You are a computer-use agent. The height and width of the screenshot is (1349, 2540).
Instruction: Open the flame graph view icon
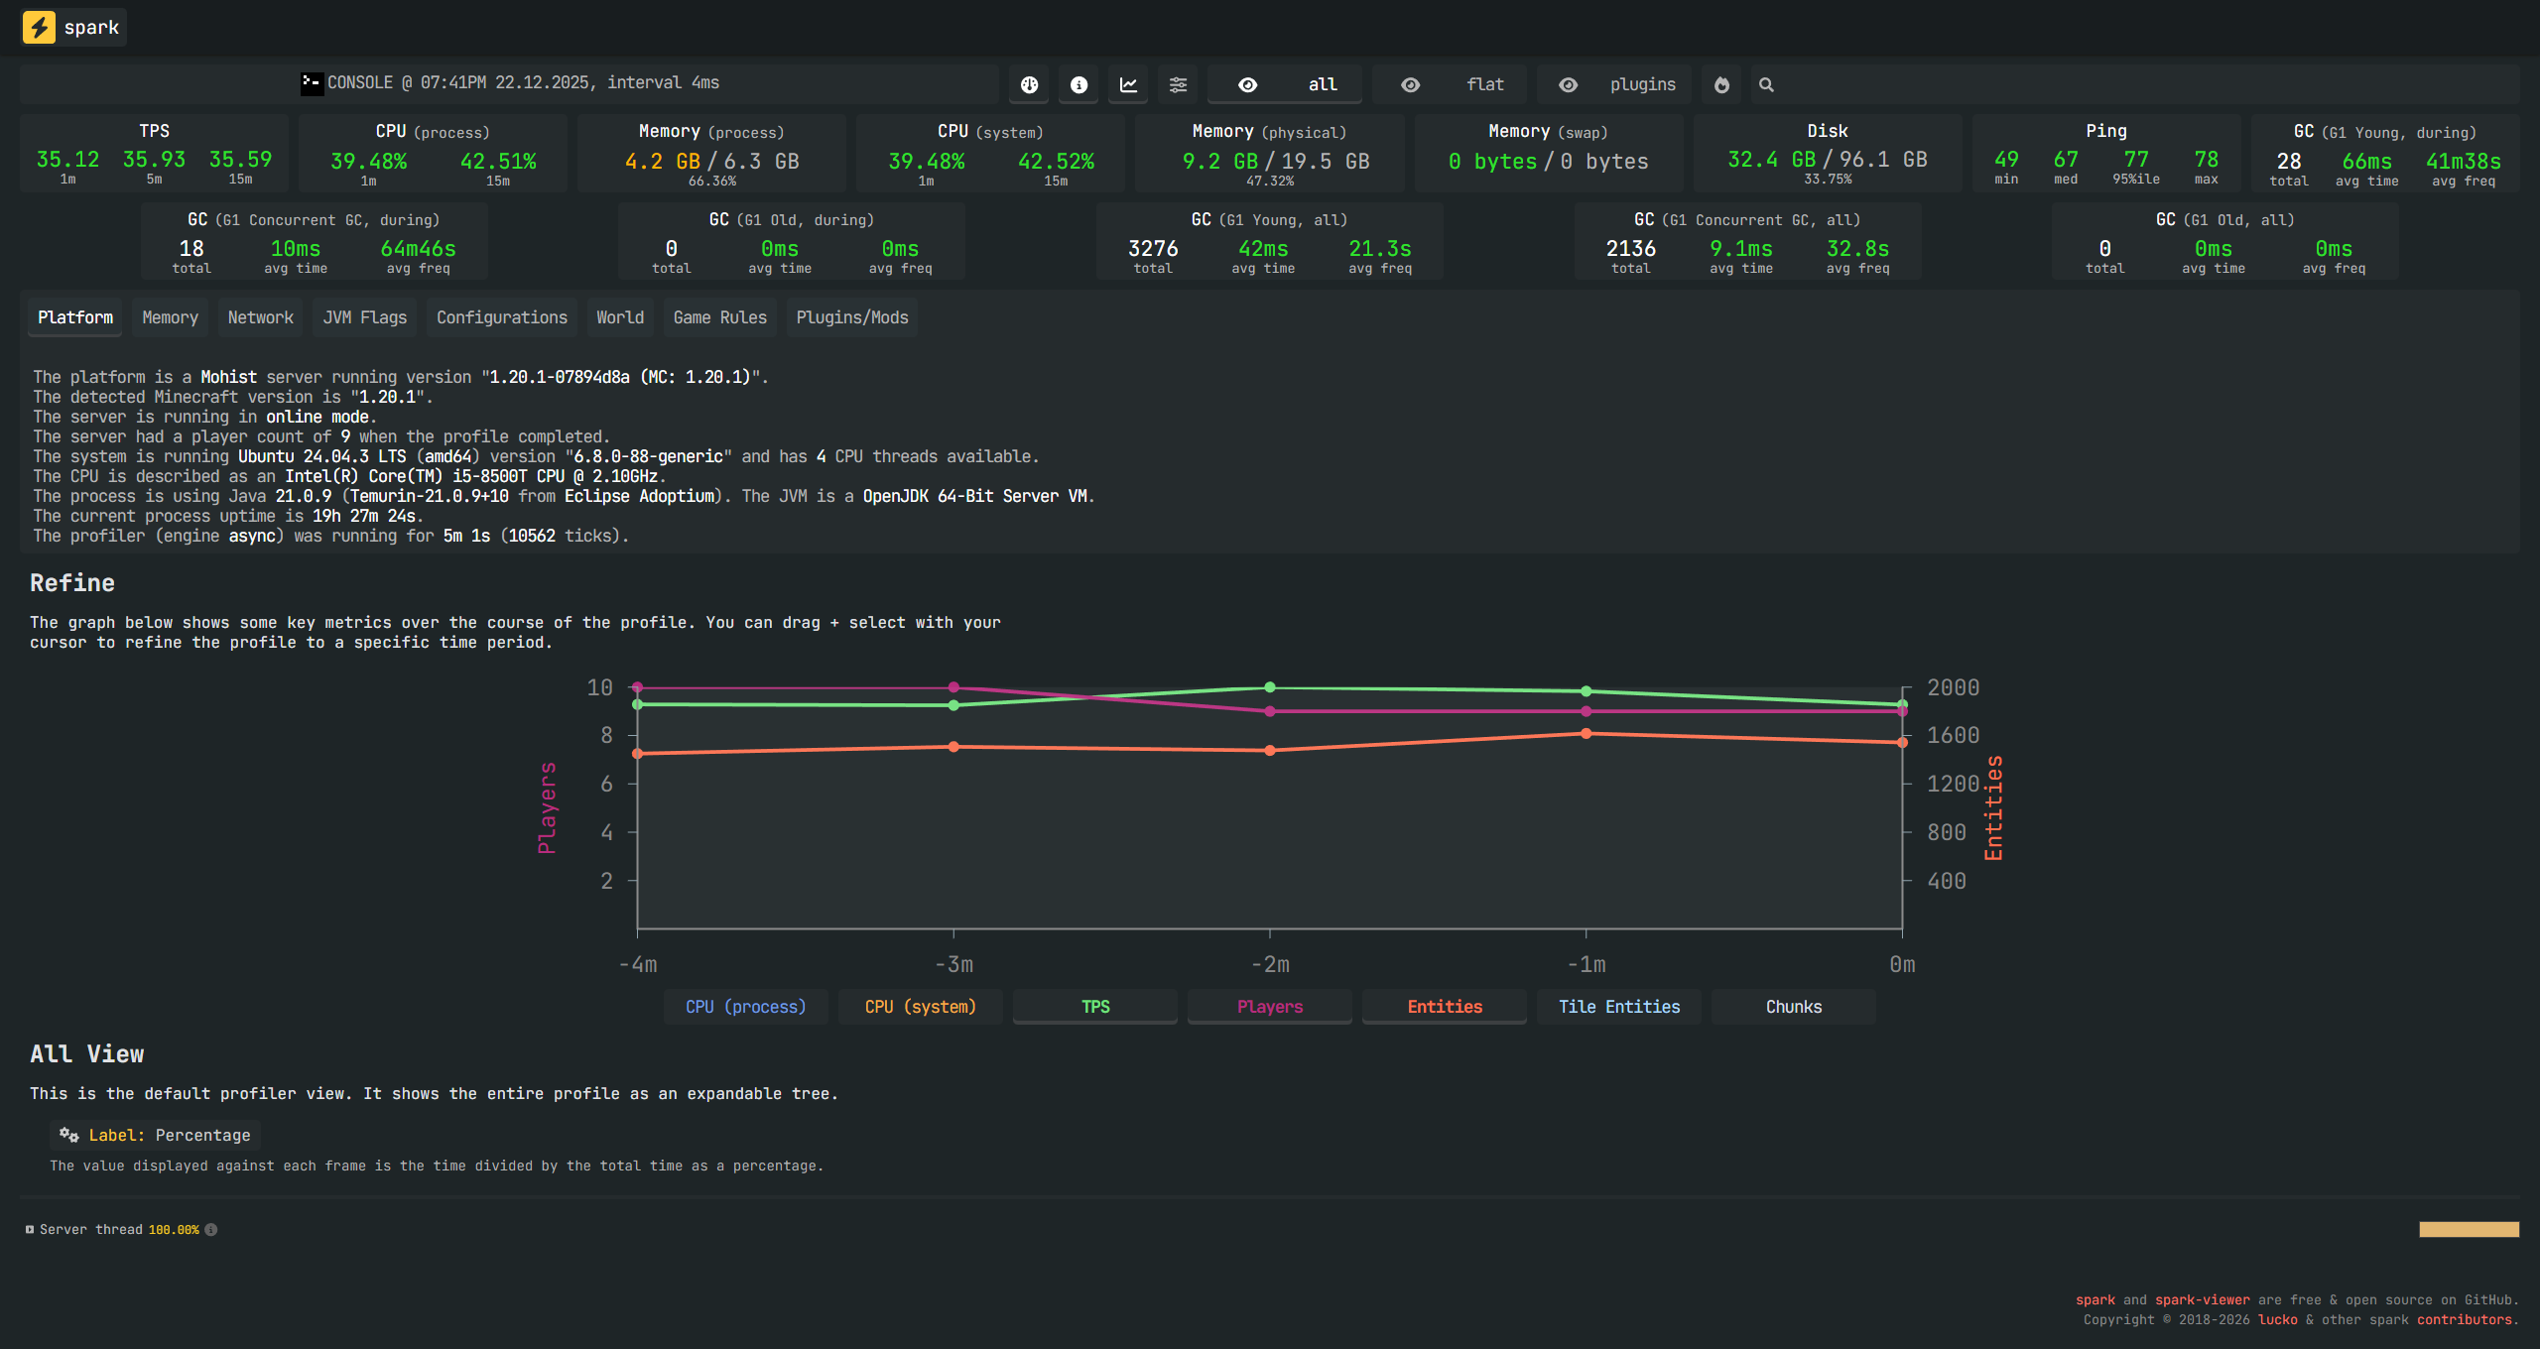[1721, 85]
